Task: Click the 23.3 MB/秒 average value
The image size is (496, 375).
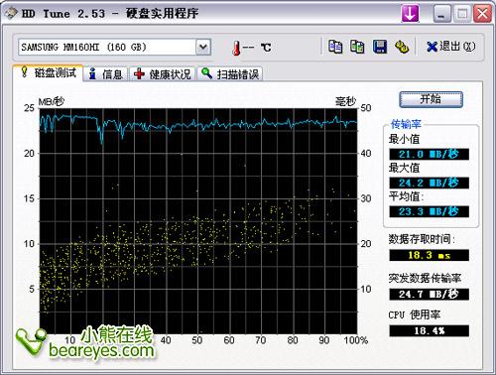Action: click(x=429, y=211)
